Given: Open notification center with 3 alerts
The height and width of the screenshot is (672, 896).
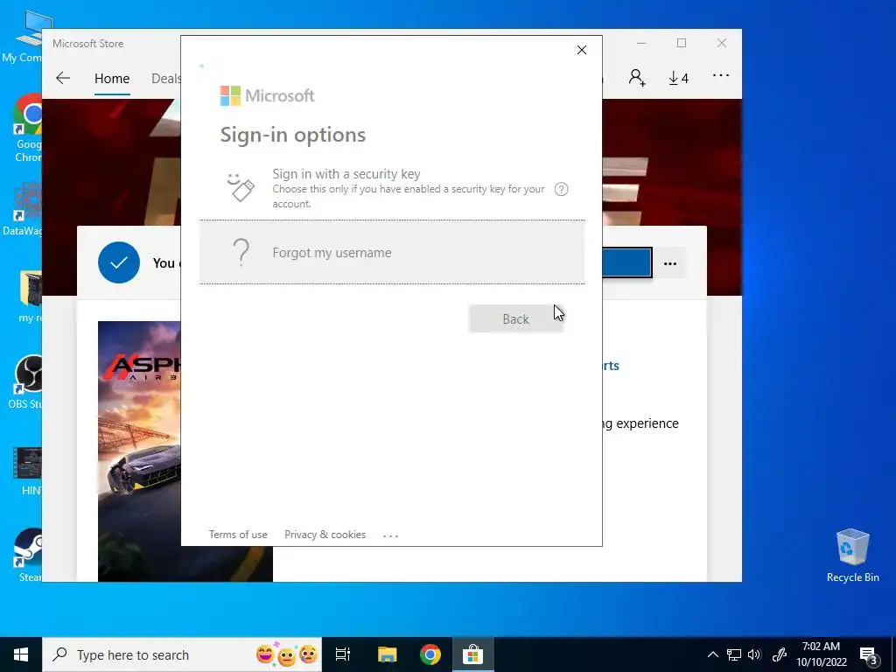Looking at the screenshot, I should click(x=869, y=655).
